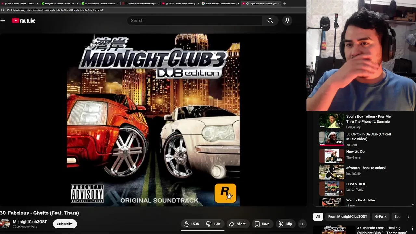Subscribe to MidnightClub3OST channel

click(x=65, y=224)
